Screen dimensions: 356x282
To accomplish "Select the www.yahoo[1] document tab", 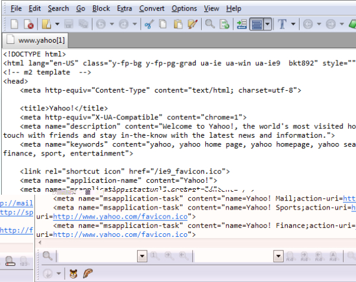I will click(35, 40).
